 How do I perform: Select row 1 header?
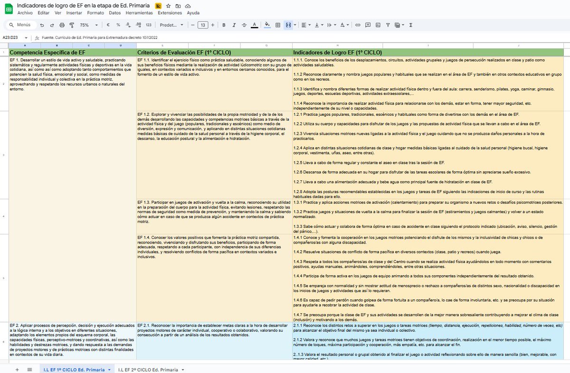pos(4,52)
